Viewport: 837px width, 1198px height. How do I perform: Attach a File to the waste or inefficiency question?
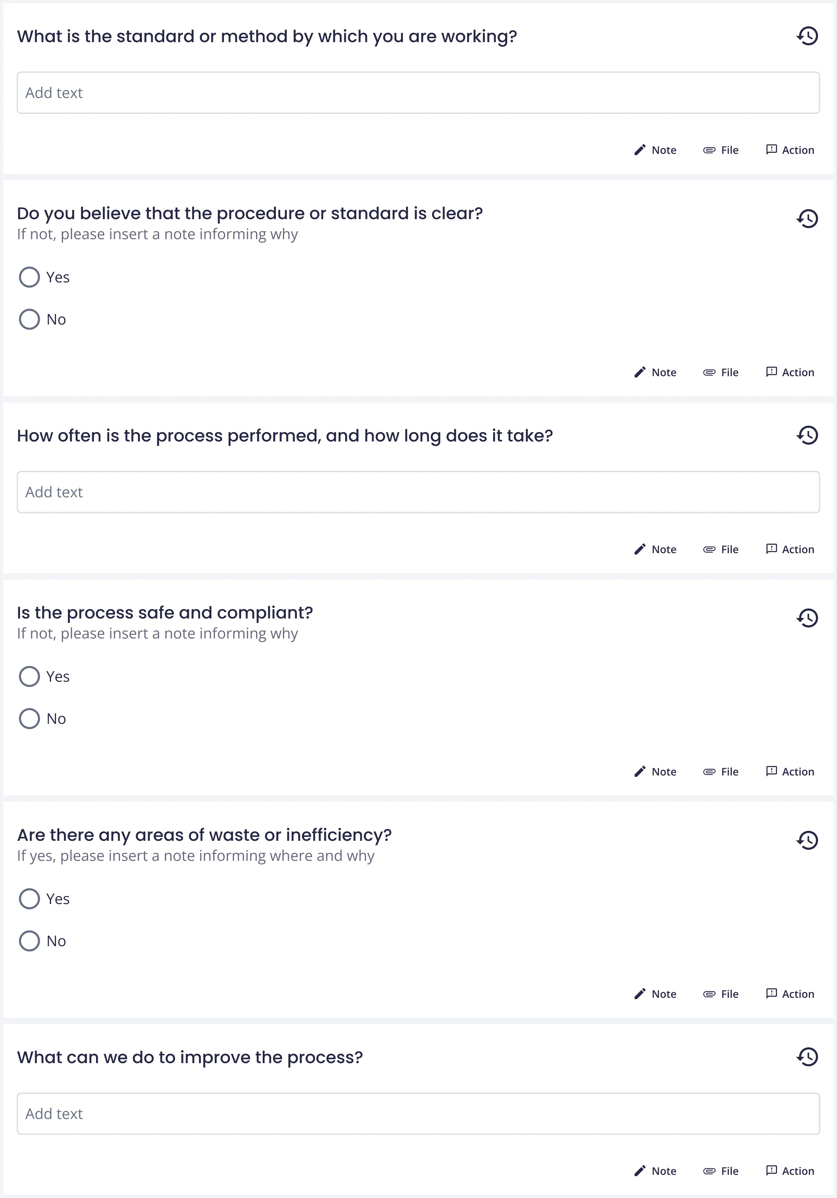(721, 994)
